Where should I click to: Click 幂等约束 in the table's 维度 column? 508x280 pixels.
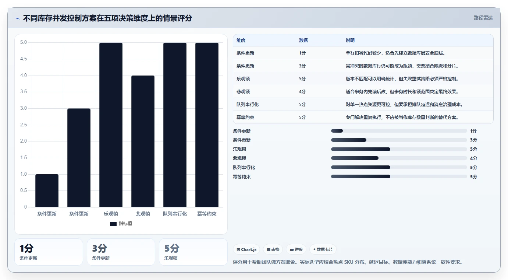(245, 118)
